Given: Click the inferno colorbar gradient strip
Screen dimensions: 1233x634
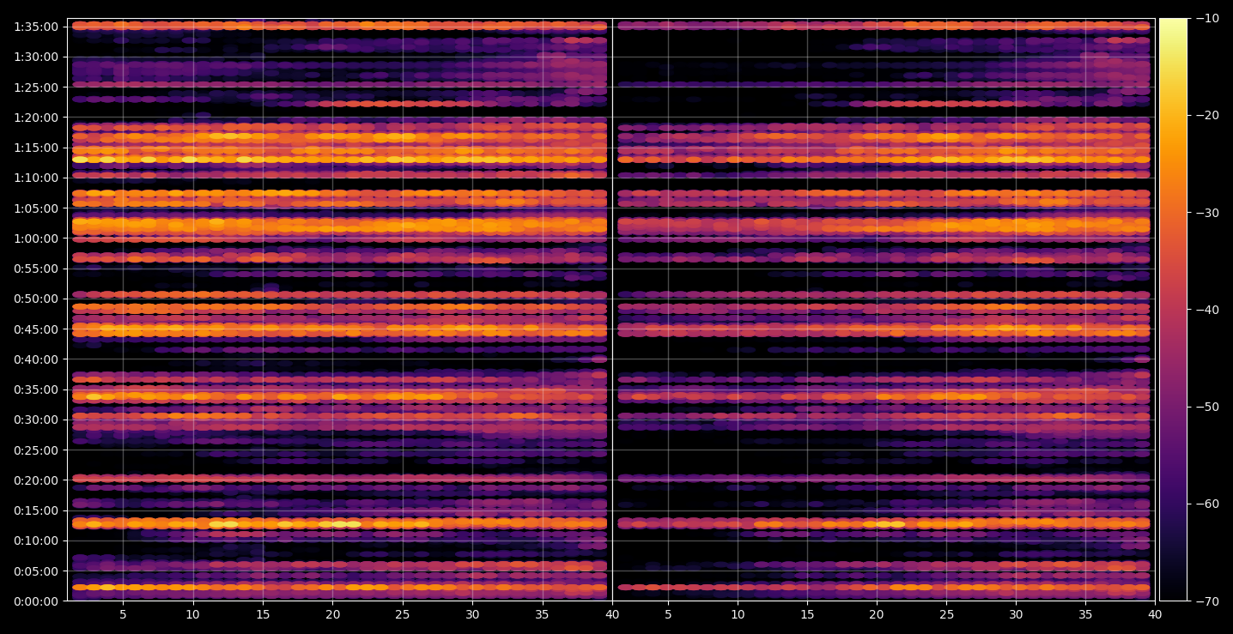Looking at the screenshot, I should point(1173,310).
